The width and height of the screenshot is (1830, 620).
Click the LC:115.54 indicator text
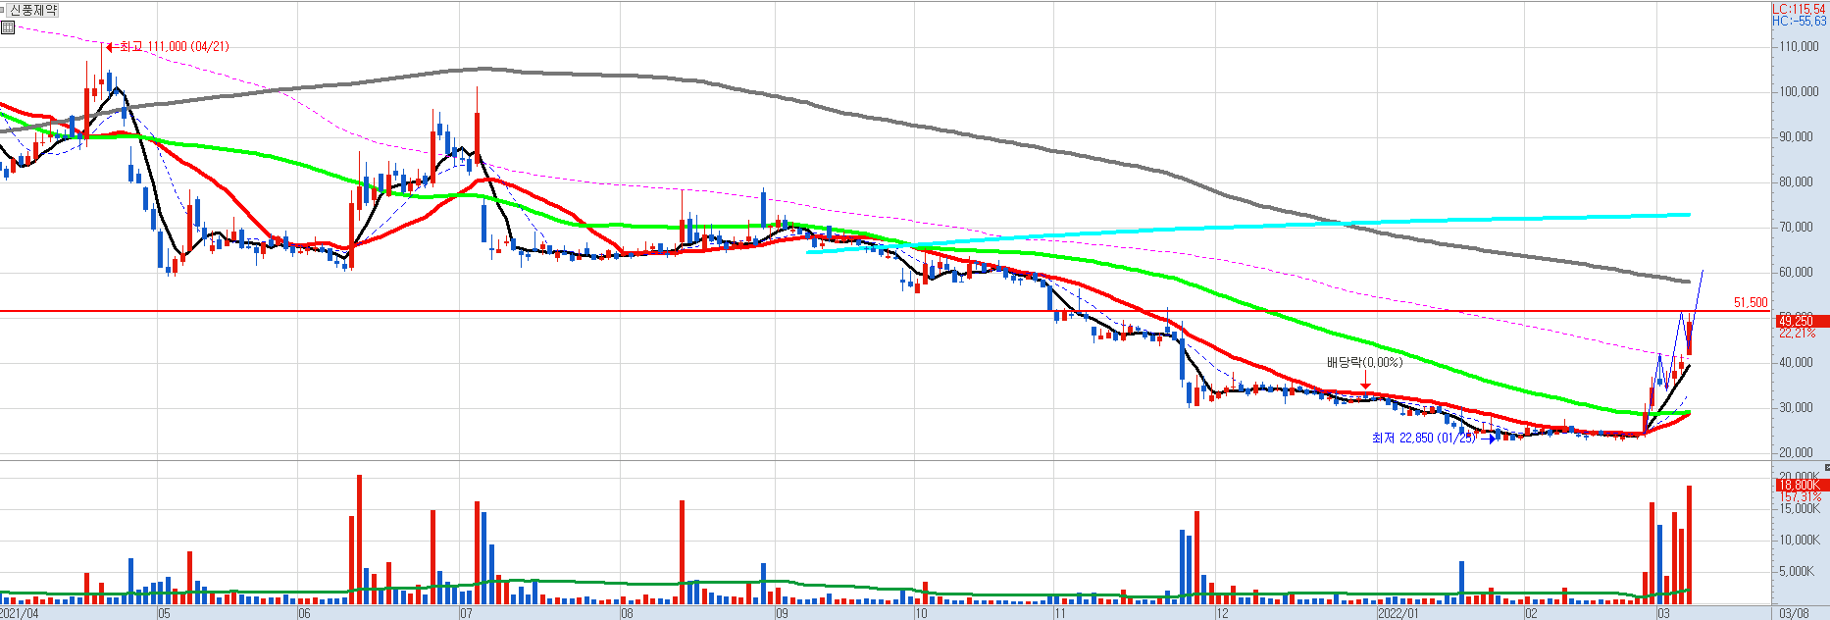pos(1799,9)
